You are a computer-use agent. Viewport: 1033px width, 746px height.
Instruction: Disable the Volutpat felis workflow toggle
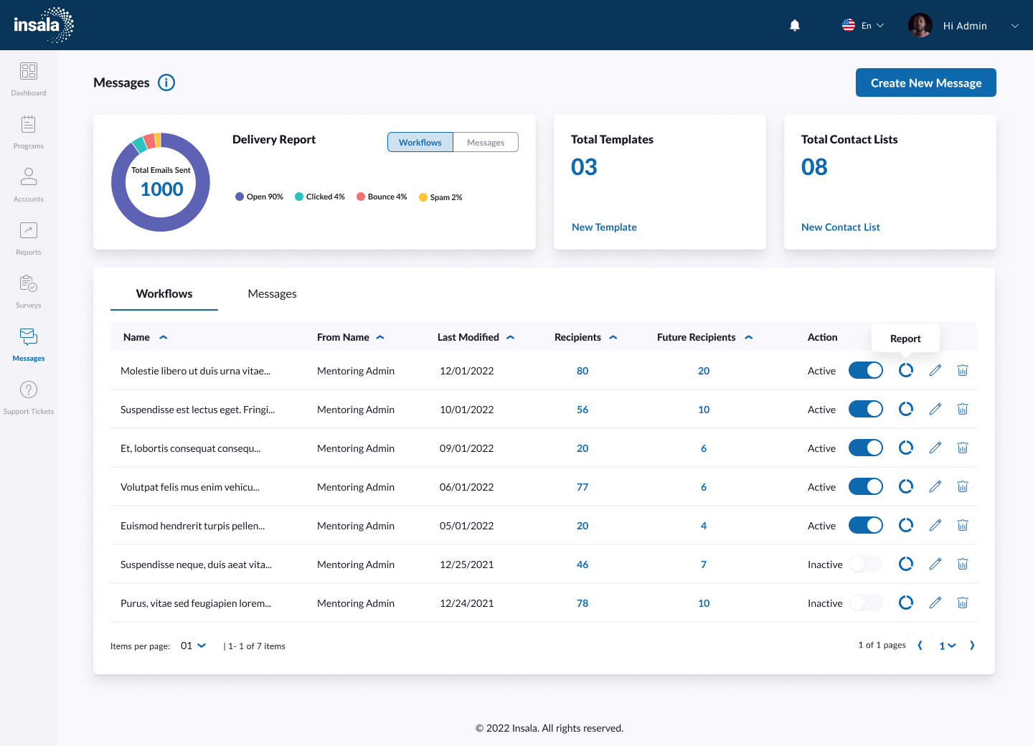866,486
